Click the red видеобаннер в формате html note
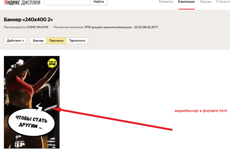This screenshot has width=230, height=152. tap(201, 111)
